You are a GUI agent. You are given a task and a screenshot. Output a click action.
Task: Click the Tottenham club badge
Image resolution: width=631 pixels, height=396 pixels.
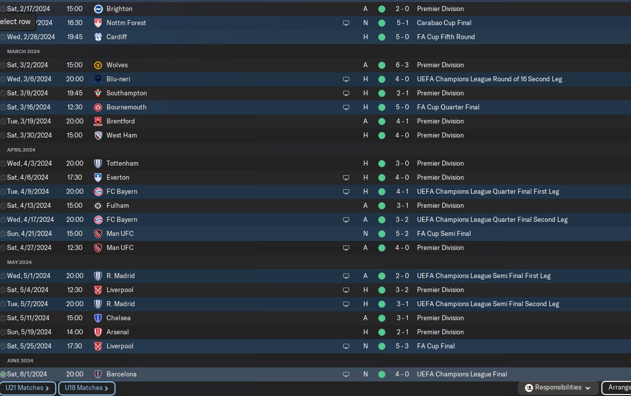pyautogui.click(x=98, y=163)
